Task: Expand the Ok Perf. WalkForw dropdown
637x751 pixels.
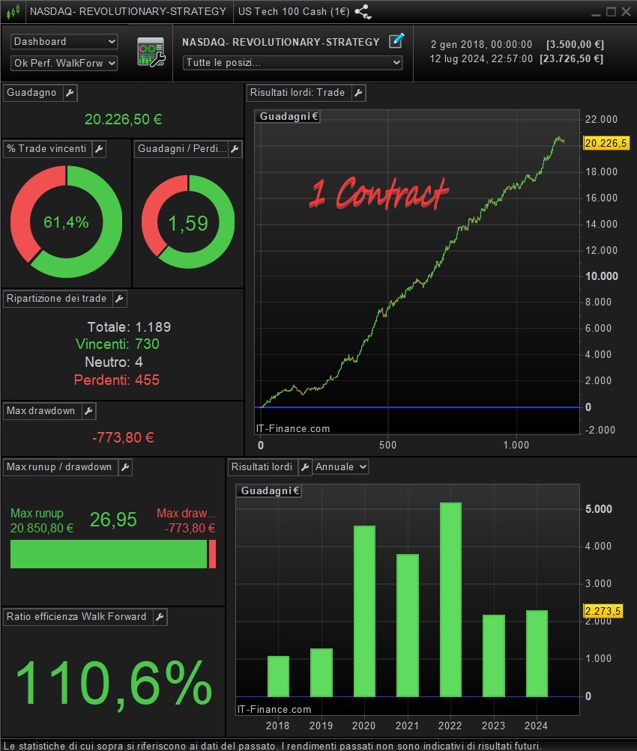Action: pyautogui.click(x=64, y=63)
